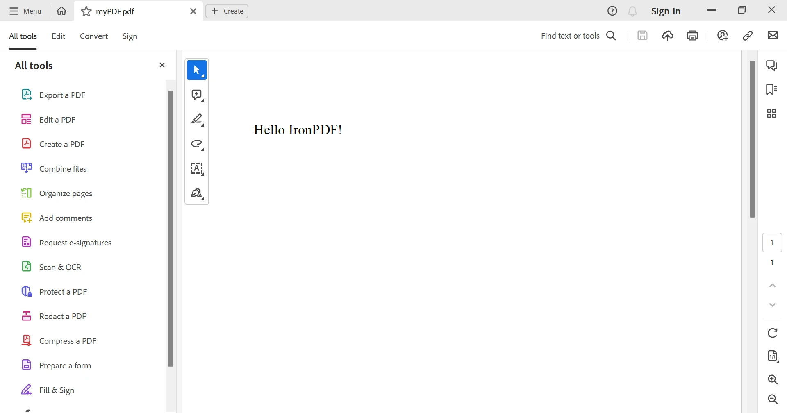Open the page display settings icon
787x413 pixels.
click(773, 356)
